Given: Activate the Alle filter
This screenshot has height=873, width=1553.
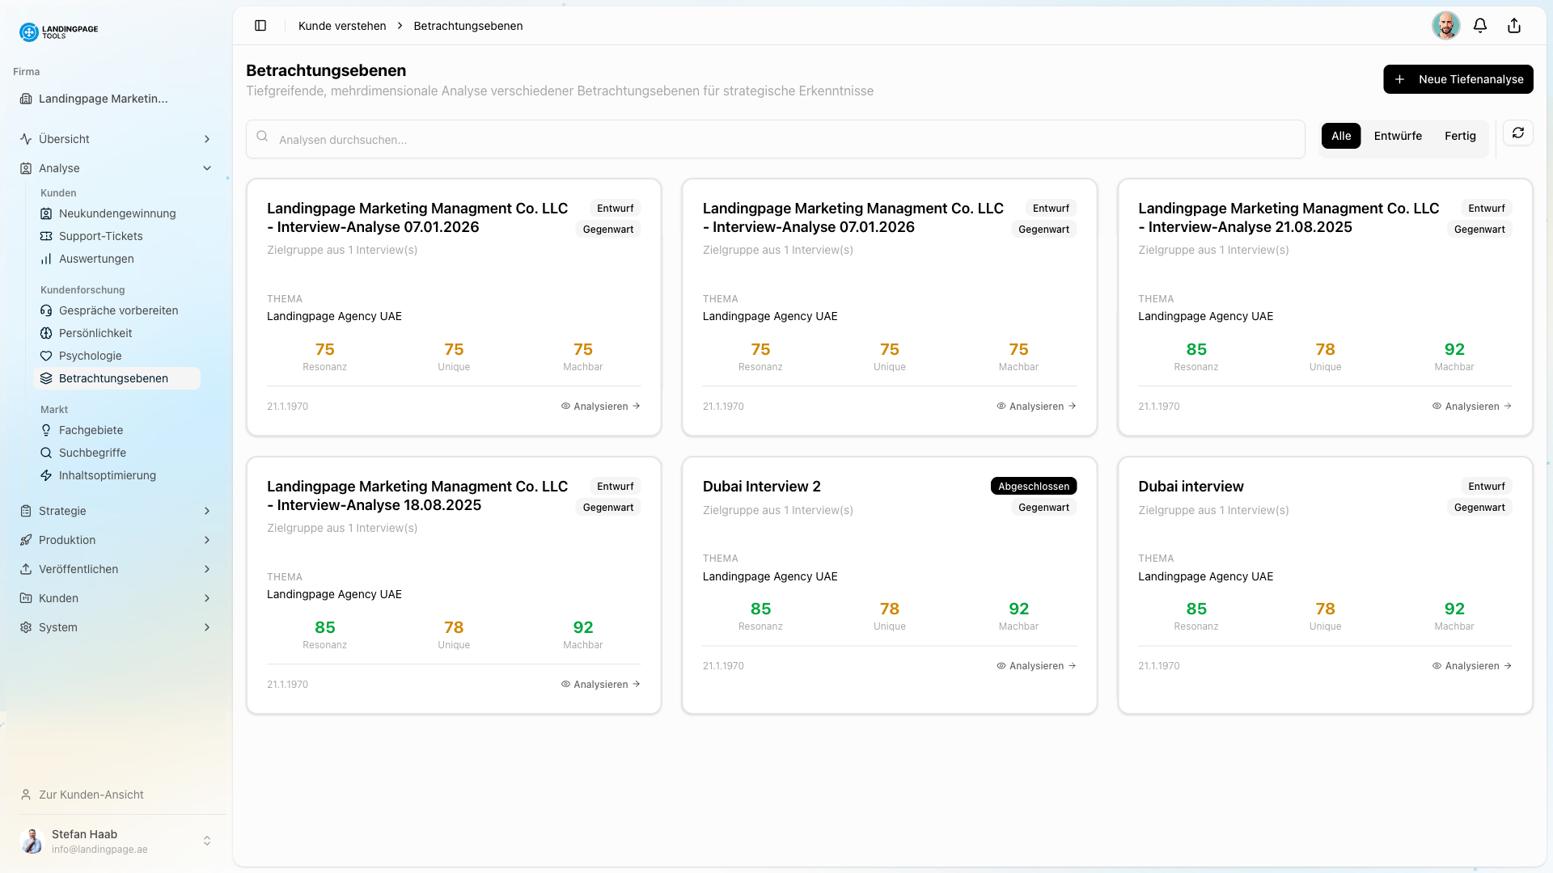Looking at the screenshot, I should (x=1340, y=136).
